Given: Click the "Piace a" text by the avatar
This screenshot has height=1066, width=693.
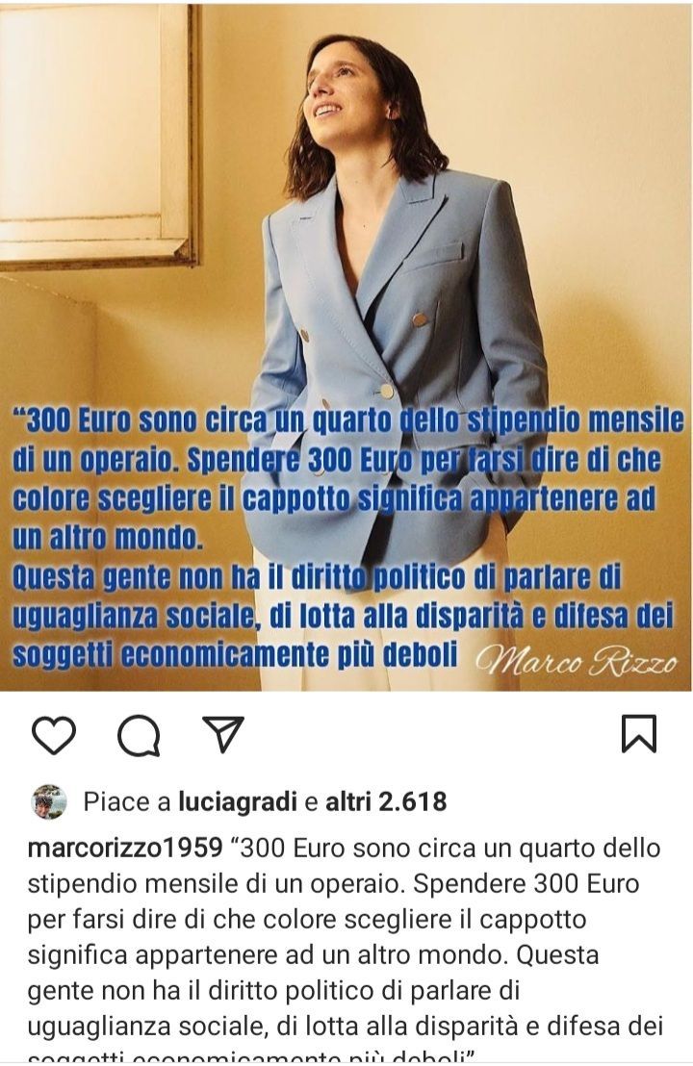Looking at the screenshot, I should [x=126, y=802].
